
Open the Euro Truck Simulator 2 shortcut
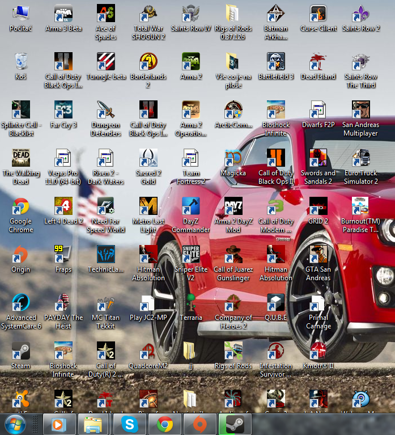pos(361,159)
